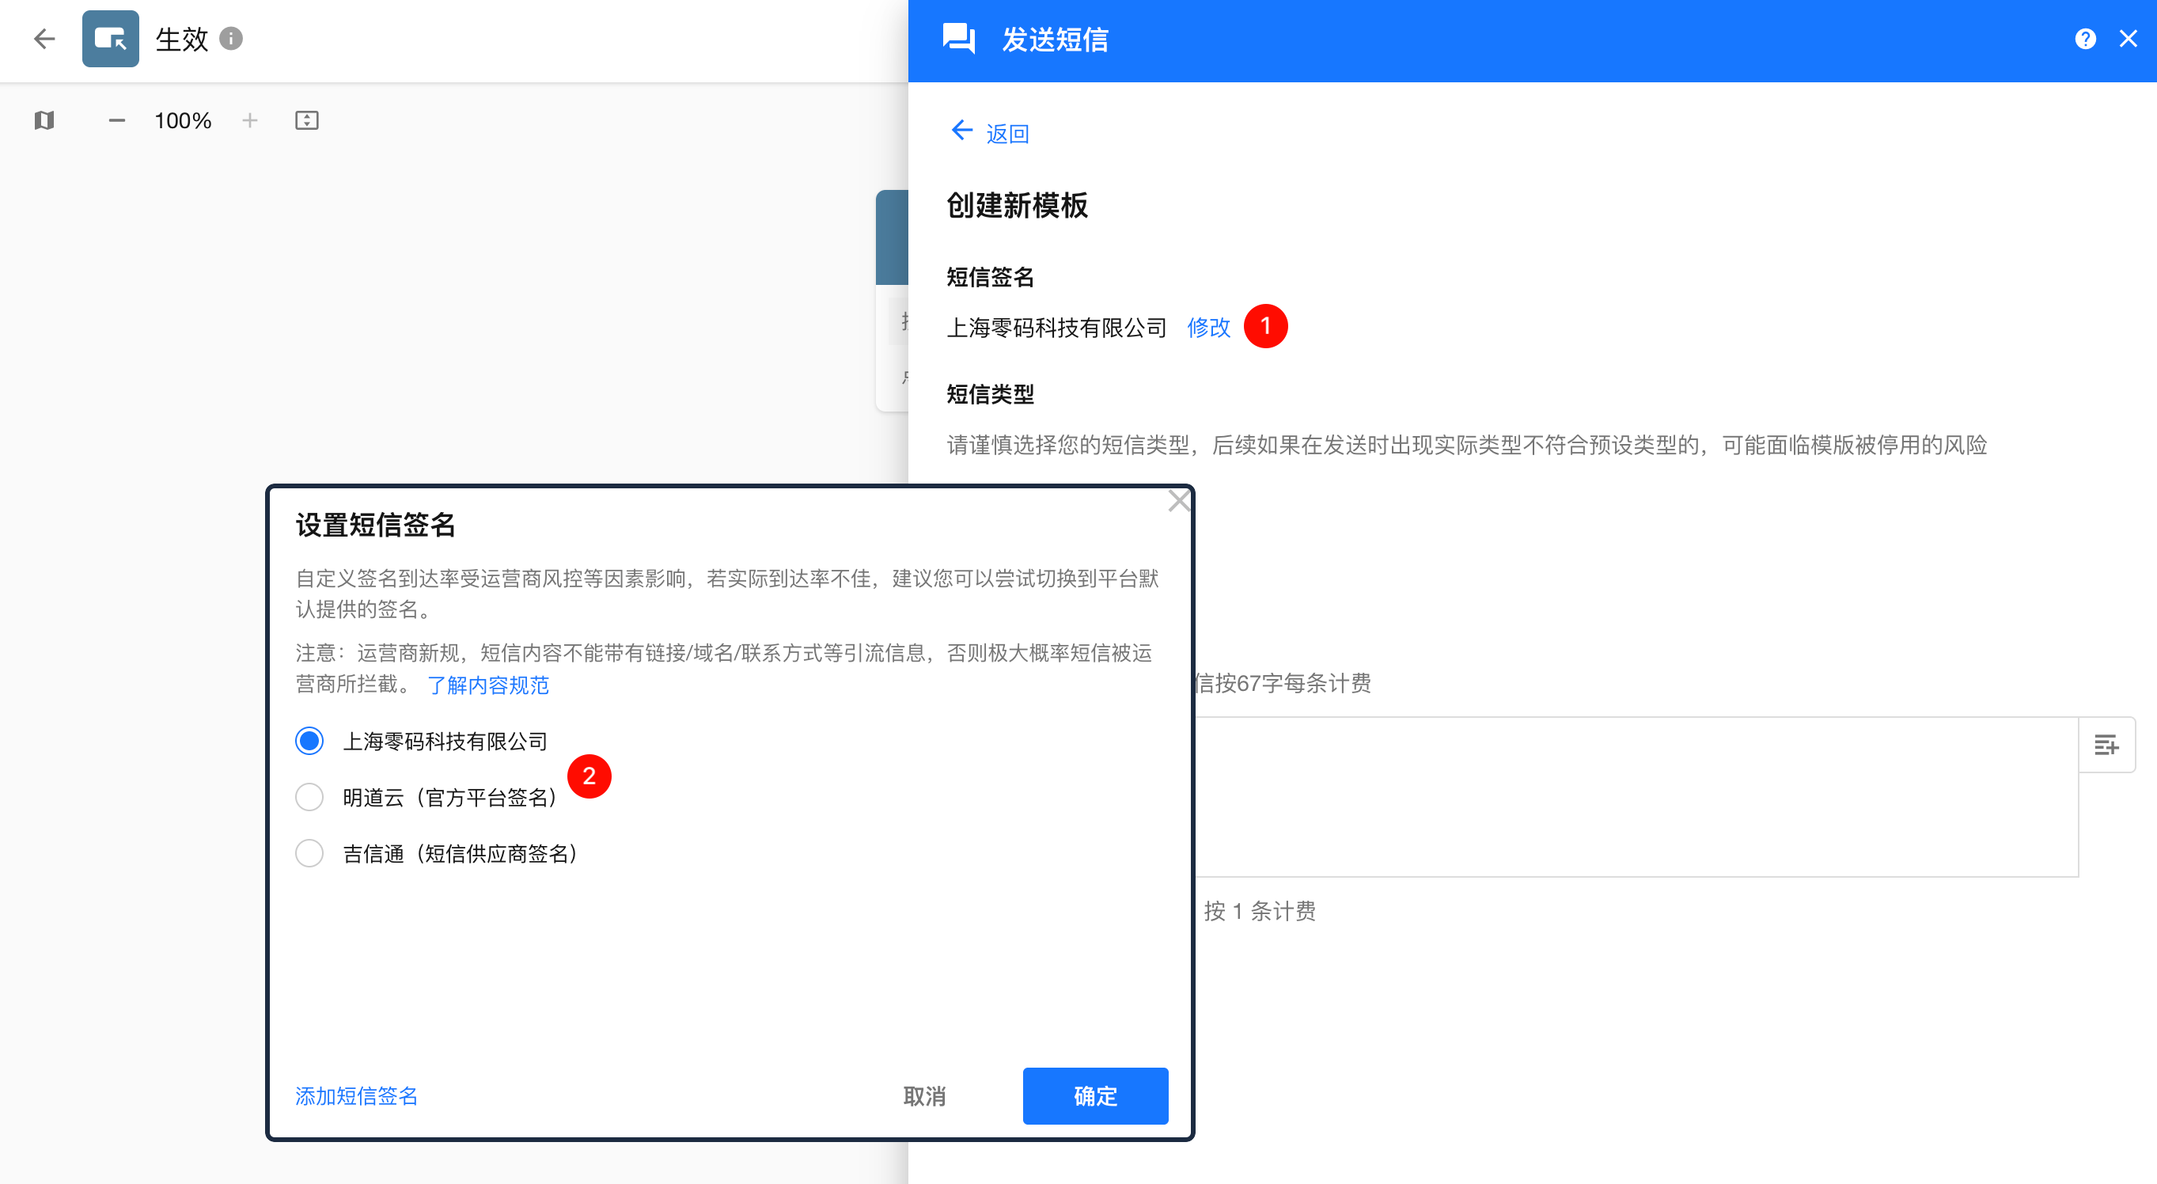The height and width of the screenshot is (1184, 2157).
Task: Close the 设置短信签名 dialog
Action: pos(1179,501)
